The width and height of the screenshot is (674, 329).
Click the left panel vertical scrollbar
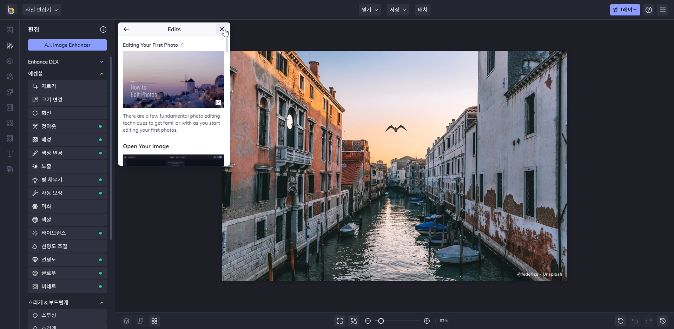click(x=111, y=148)
